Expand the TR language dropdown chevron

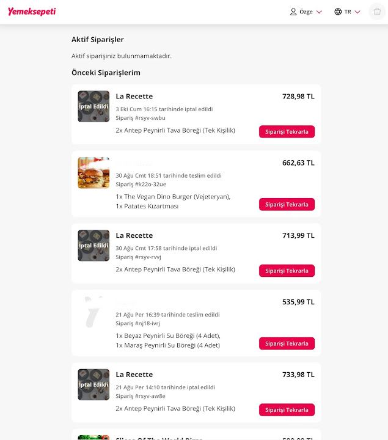click(357, 12)
